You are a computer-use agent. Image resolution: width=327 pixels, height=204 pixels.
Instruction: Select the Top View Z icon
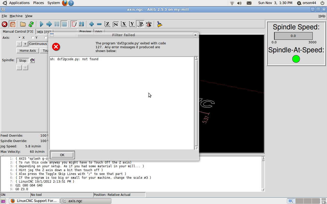click(107, 24)
